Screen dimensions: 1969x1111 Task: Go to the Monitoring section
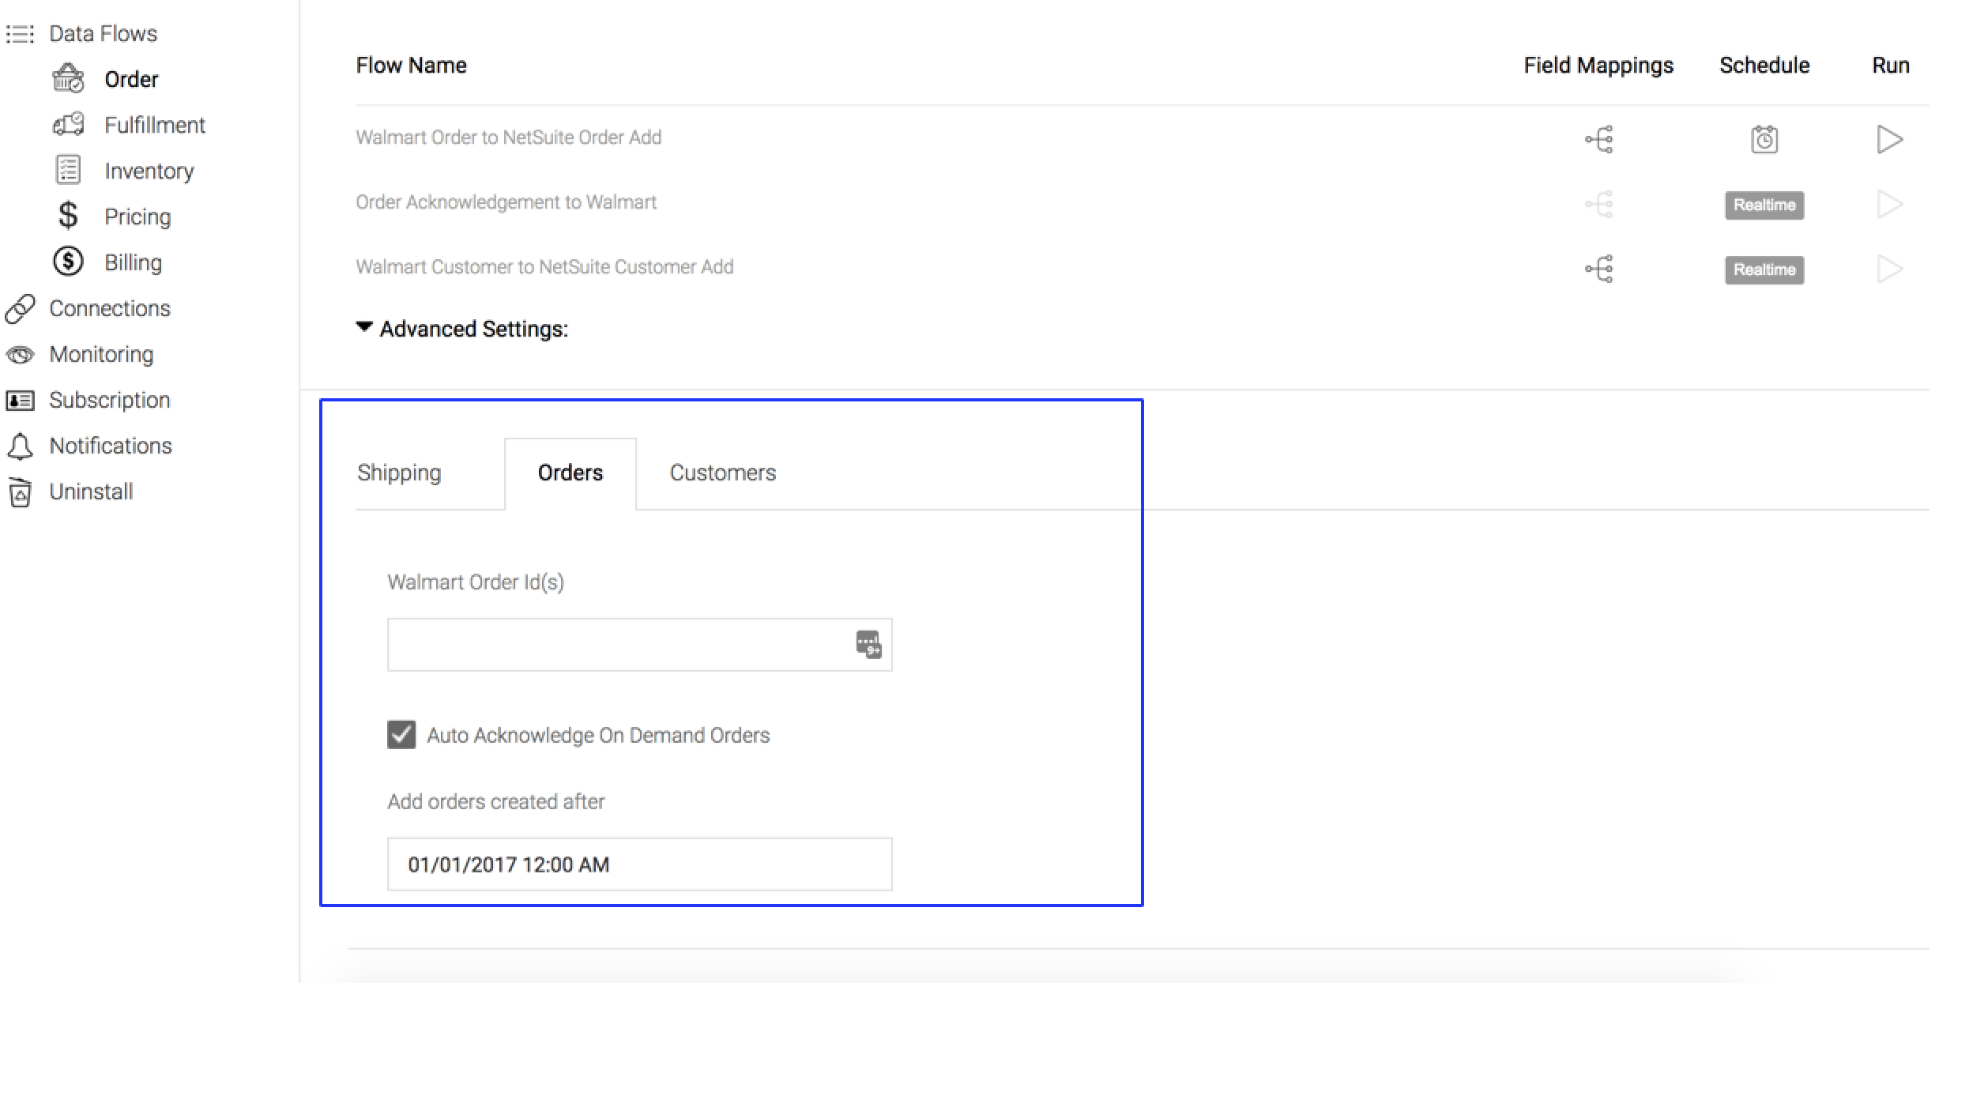(x=101, y=354)
